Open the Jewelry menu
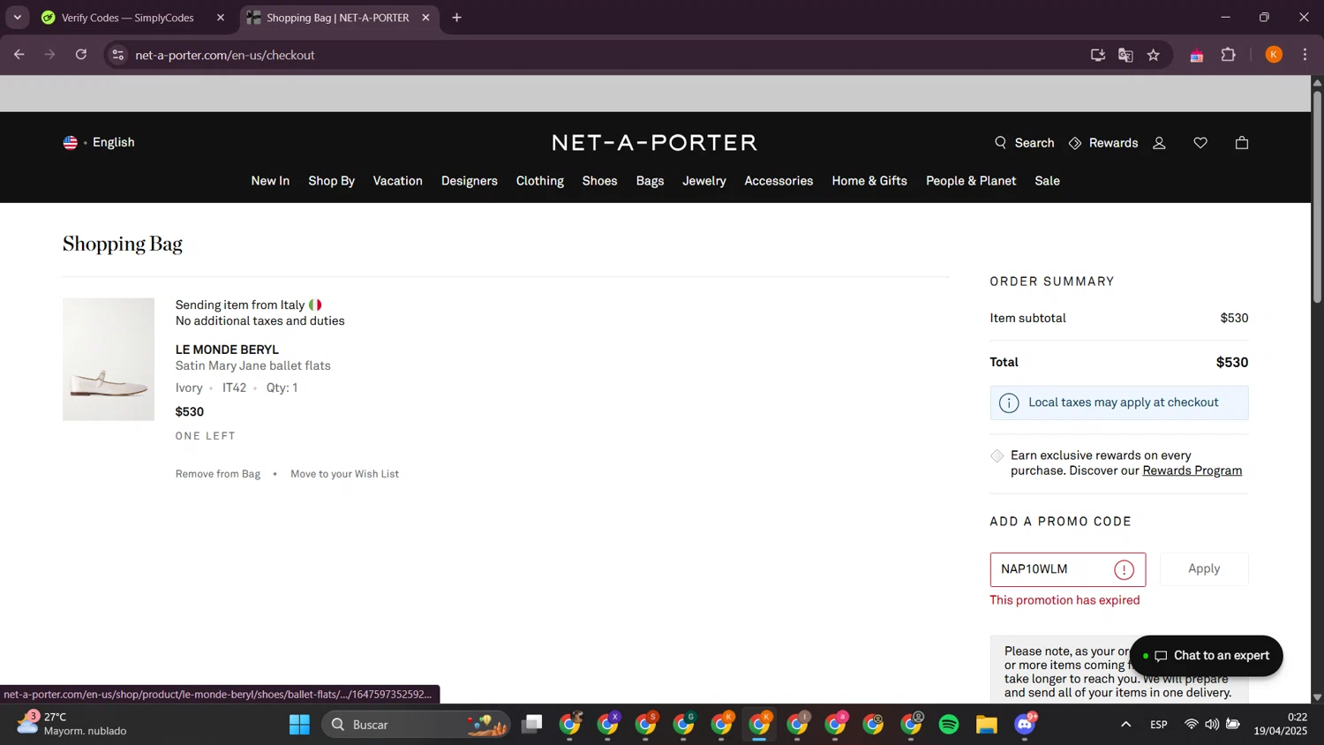Image resolution: width=1324 pixels, height=745 pixels. [704, 181]
